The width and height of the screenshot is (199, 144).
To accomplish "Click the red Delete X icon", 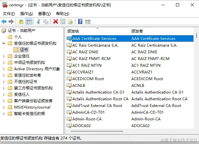I will point(55,21).
